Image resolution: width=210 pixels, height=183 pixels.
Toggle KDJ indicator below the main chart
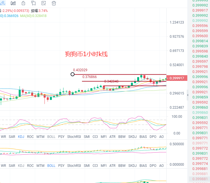21,136
